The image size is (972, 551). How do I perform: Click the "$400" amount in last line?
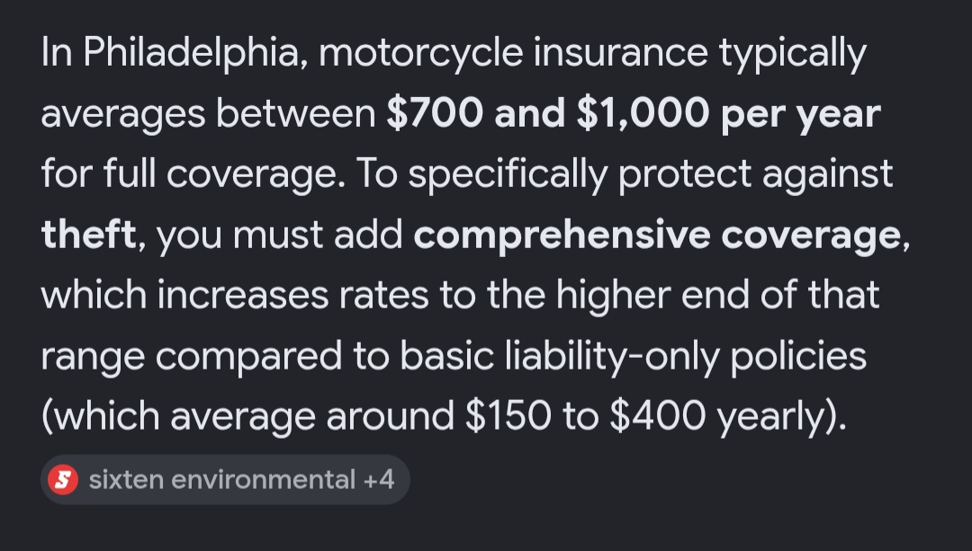658,415
